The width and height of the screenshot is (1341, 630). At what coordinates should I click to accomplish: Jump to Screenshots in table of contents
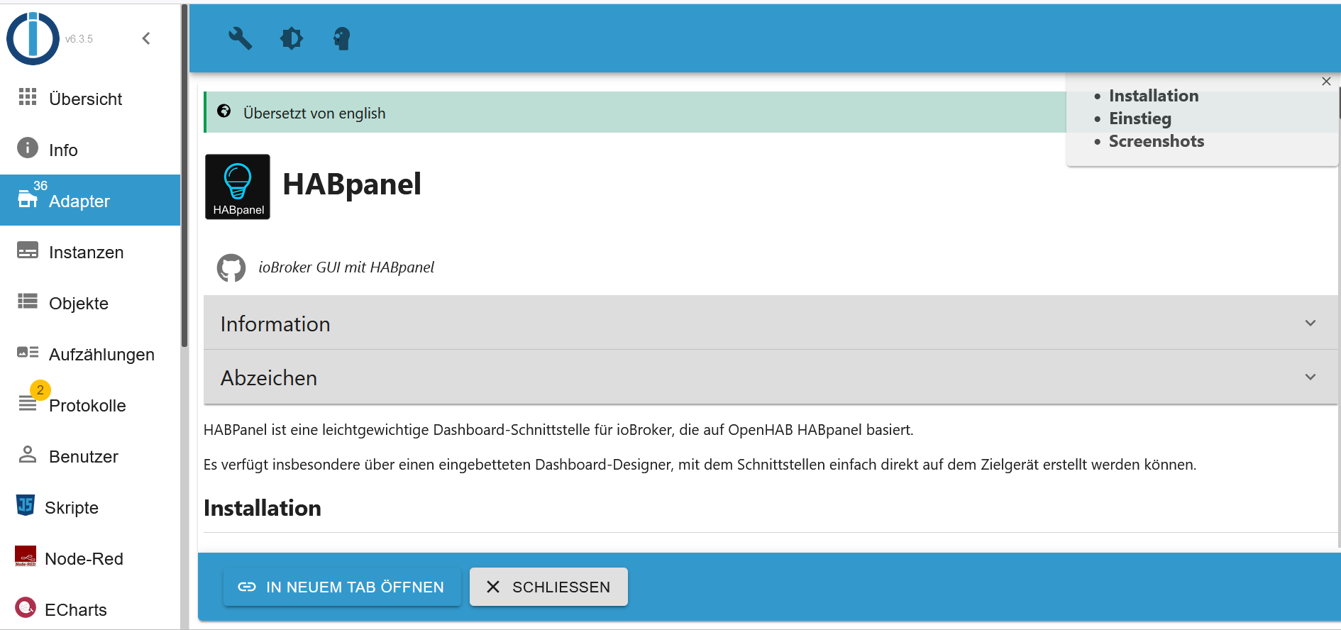pyautogui.click(x=1156, y=141)
